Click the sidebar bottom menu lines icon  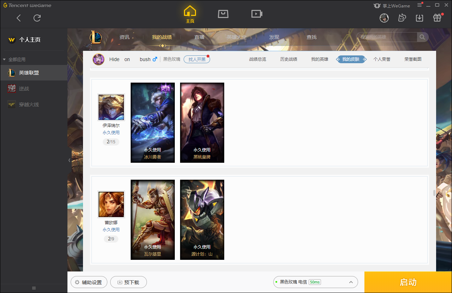click(x=34, y=288)
